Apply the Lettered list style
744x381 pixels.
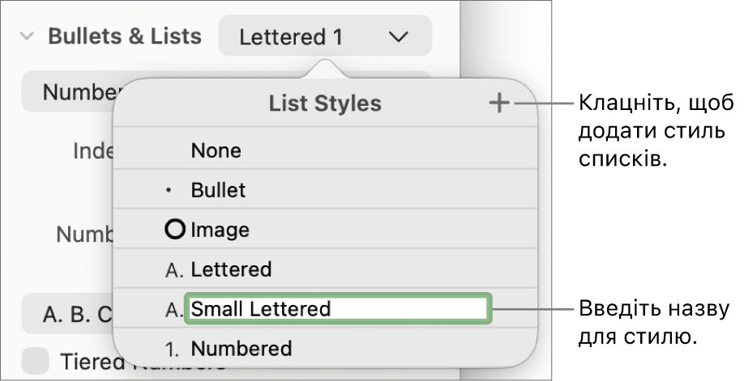pos(231,269)
